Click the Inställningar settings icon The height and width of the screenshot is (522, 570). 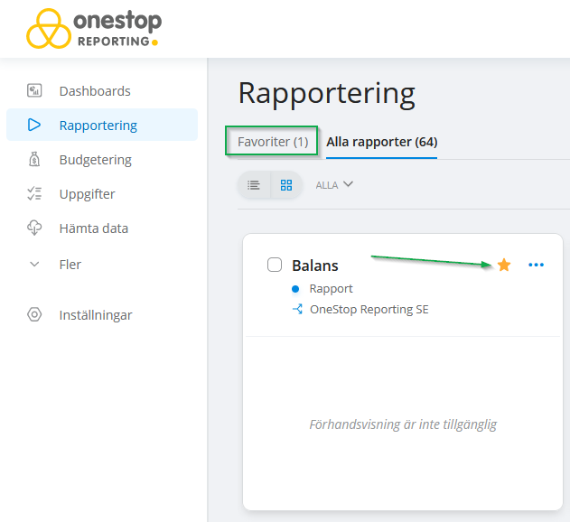[34, 314]
